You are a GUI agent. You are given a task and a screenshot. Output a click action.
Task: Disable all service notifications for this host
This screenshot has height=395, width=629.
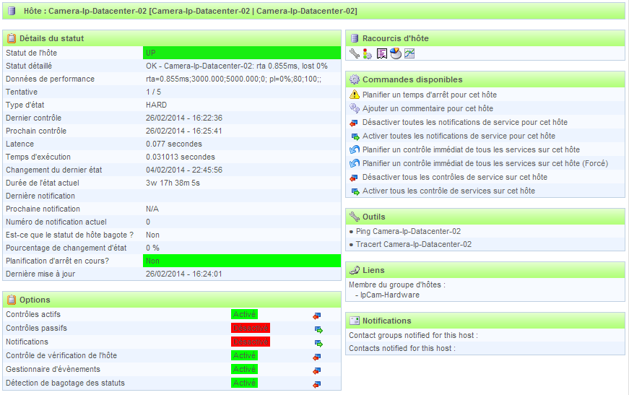(x=465, y=122)
